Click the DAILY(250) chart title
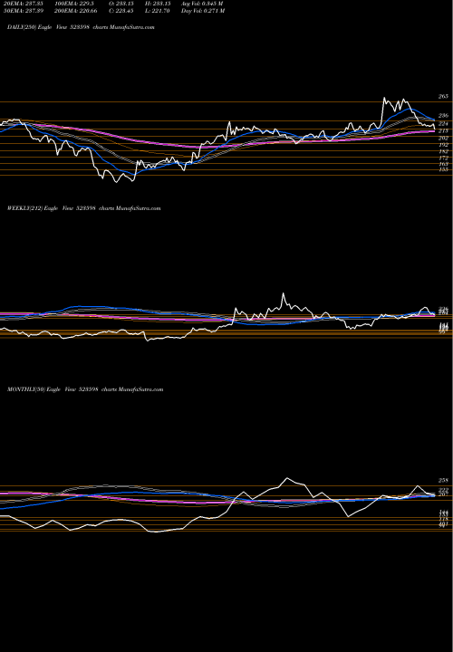Image resolution: width=453 pixels, height=652 pixels. pyautogui.click(x=81, y=27)
